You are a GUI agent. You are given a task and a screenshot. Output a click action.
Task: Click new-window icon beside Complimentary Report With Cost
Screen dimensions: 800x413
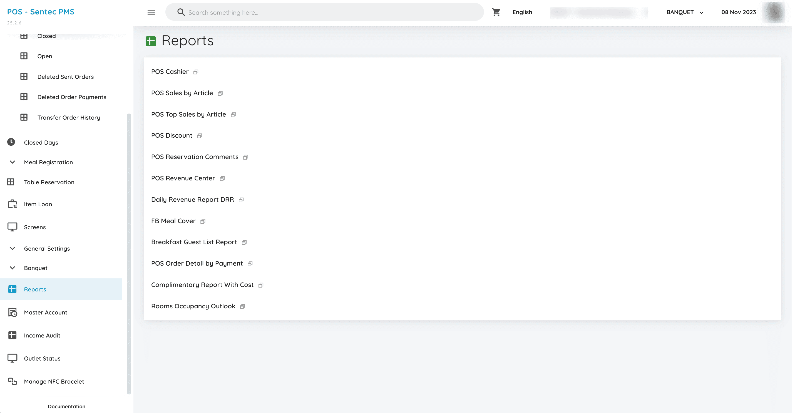(x=261, y=285)
